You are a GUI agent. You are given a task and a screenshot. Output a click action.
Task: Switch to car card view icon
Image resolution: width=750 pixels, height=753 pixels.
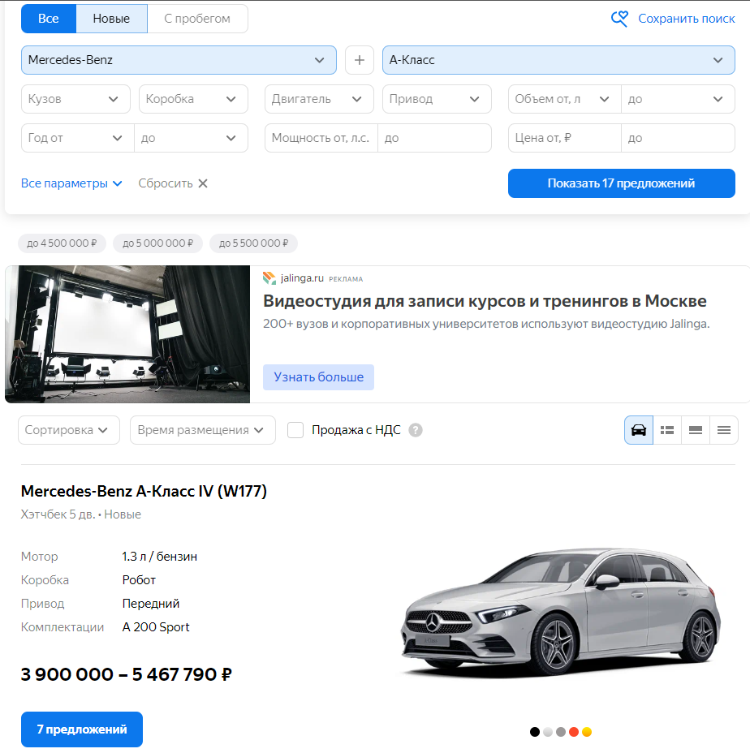tap(639, 430)
